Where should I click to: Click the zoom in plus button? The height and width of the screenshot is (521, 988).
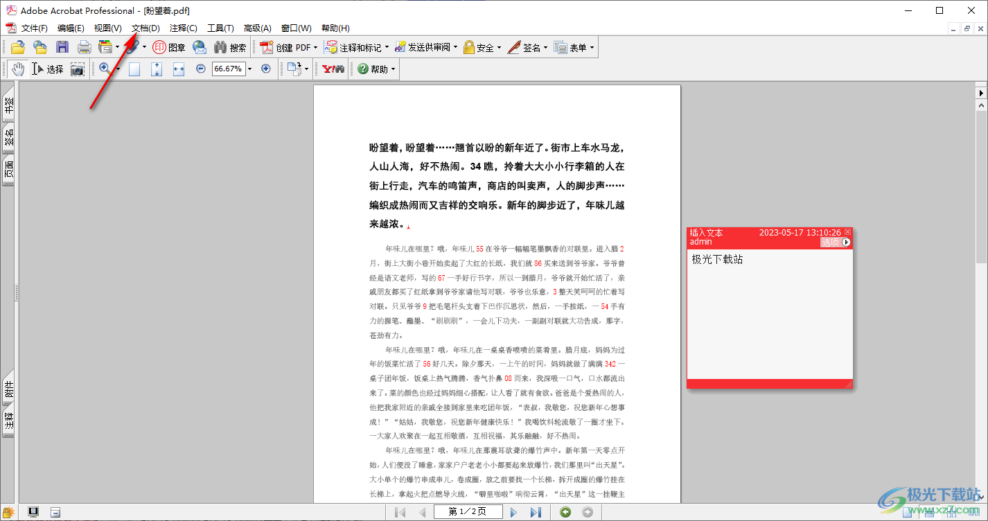click(265, 69)
